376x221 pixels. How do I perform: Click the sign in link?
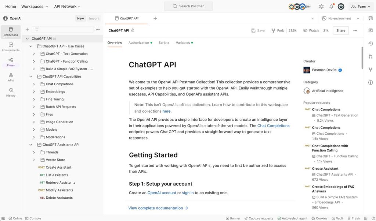click(x=188, y=193)
